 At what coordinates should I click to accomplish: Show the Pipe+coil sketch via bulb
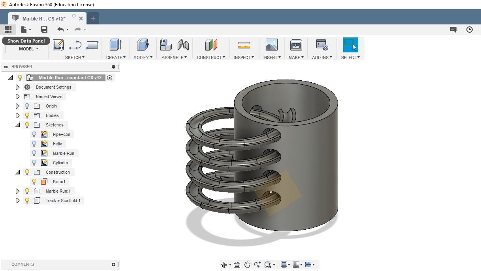click(x=34, y=134)
